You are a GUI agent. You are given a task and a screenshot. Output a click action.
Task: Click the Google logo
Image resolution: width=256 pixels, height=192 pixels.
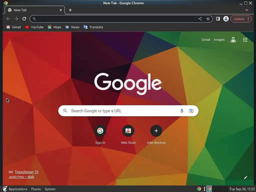coord(128,84)
